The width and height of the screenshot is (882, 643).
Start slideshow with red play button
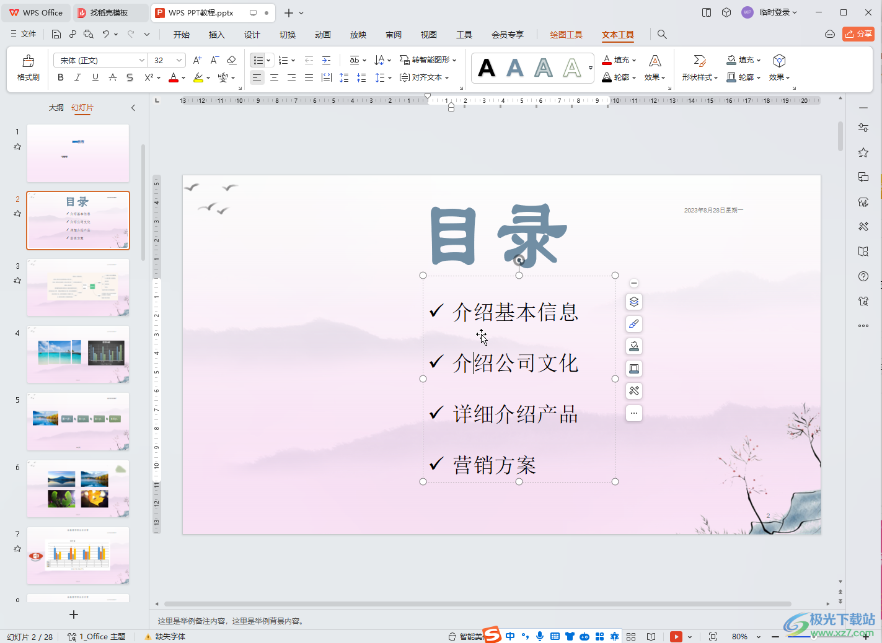coord(676,637)
